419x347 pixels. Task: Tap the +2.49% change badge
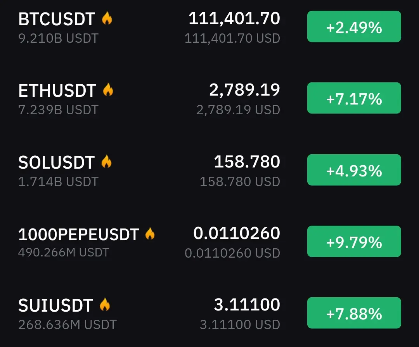point(354,26)
